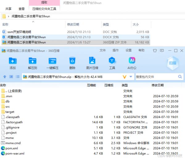Screen dimensions: 185x159
Task: Click the chevron in the Explorer address bar
Action: pyautogui.click(x=9, y=16)
